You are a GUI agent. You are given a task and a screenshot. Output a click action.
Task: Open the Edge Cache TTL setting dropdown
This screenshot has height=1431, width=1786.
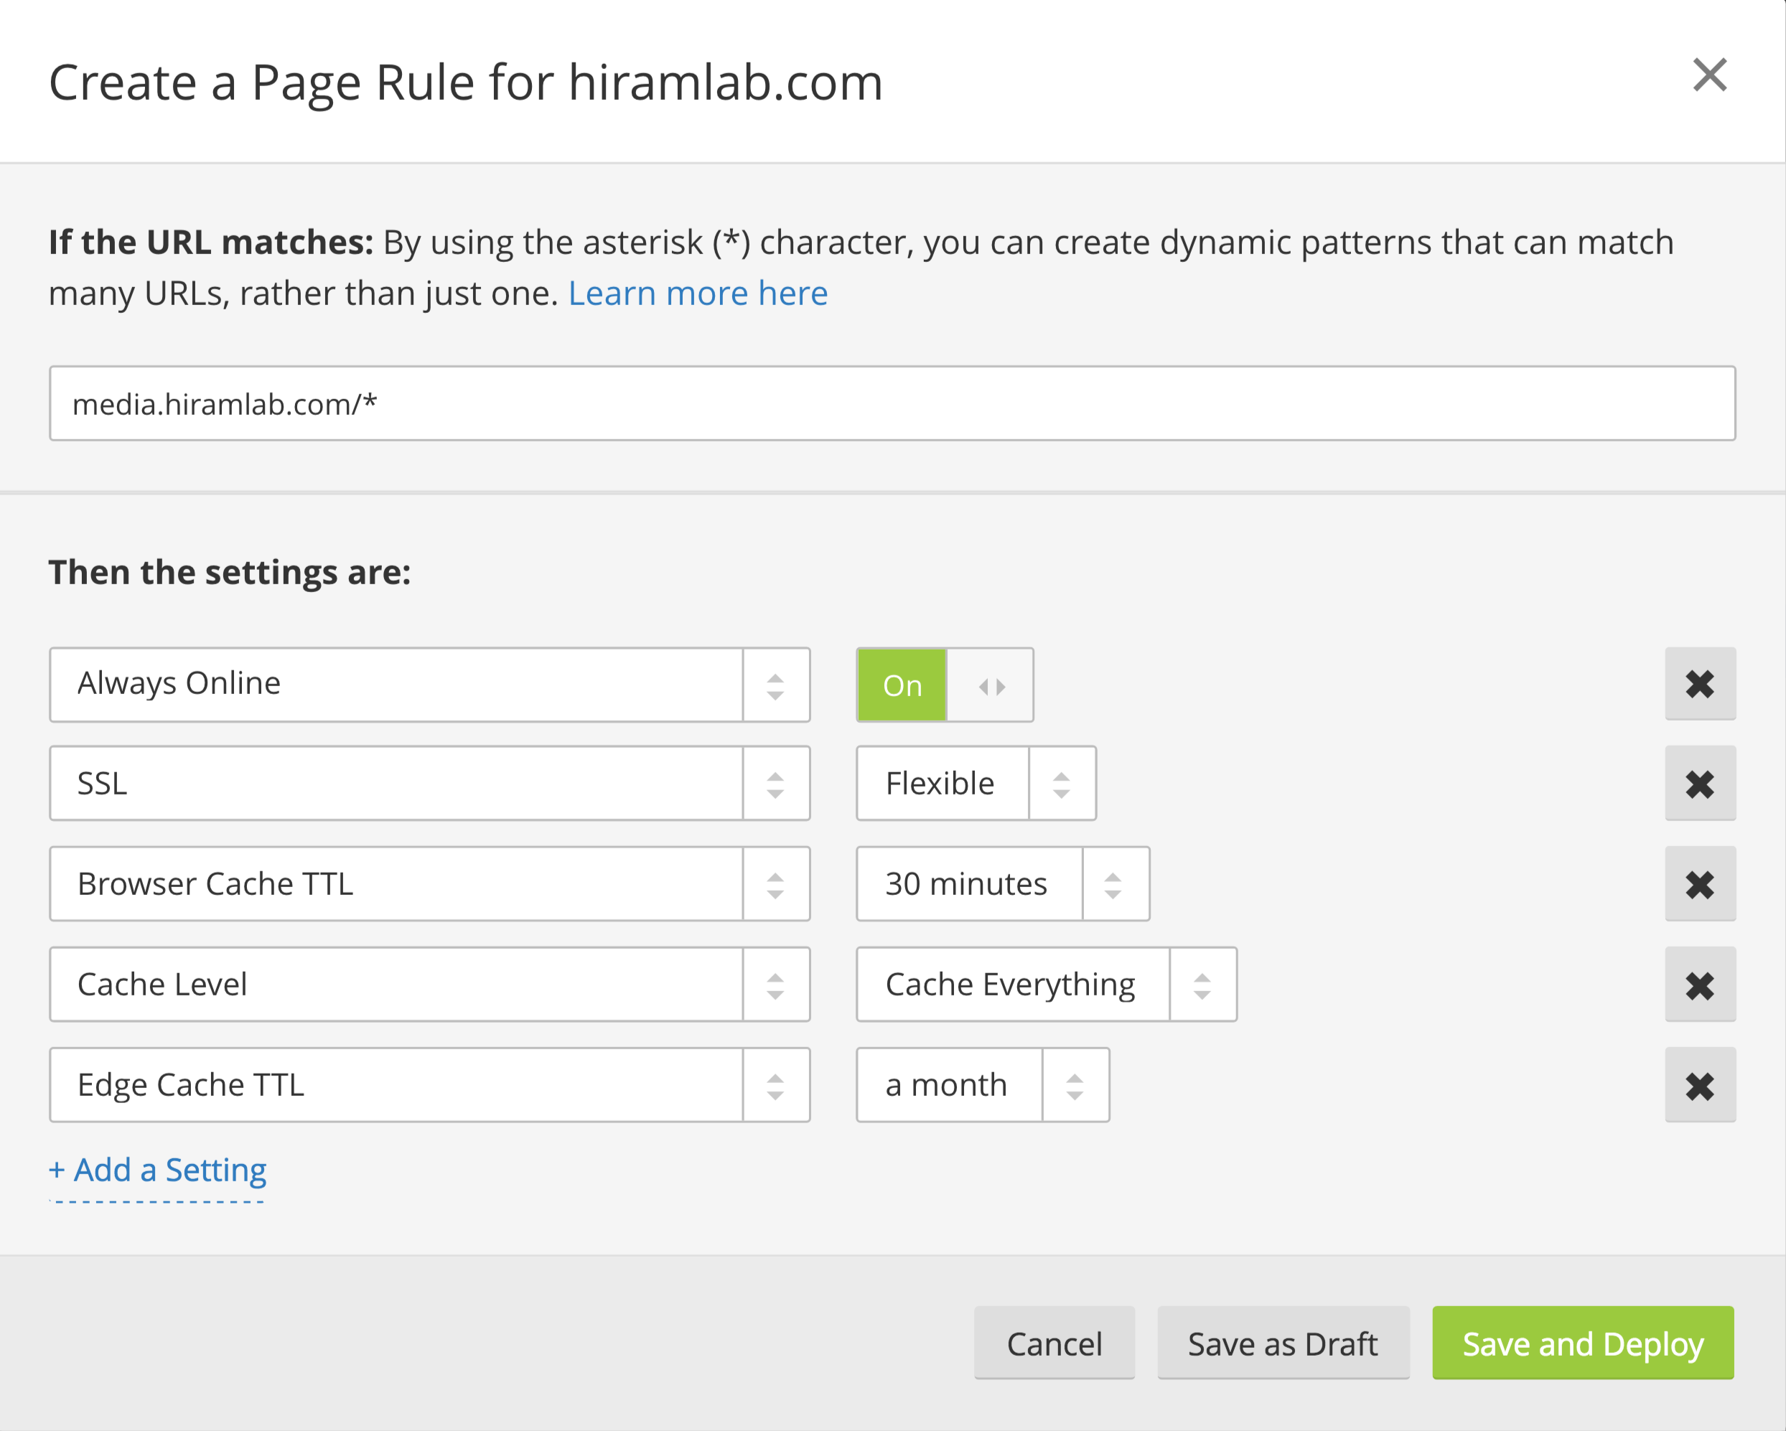tap(429, 1085)
